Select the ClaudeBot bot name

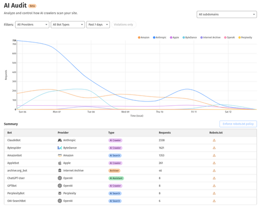14,140
